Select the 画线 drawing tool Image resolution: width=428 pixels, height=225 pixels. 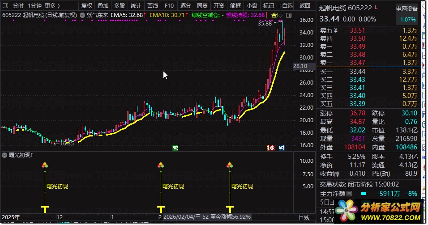153,5
